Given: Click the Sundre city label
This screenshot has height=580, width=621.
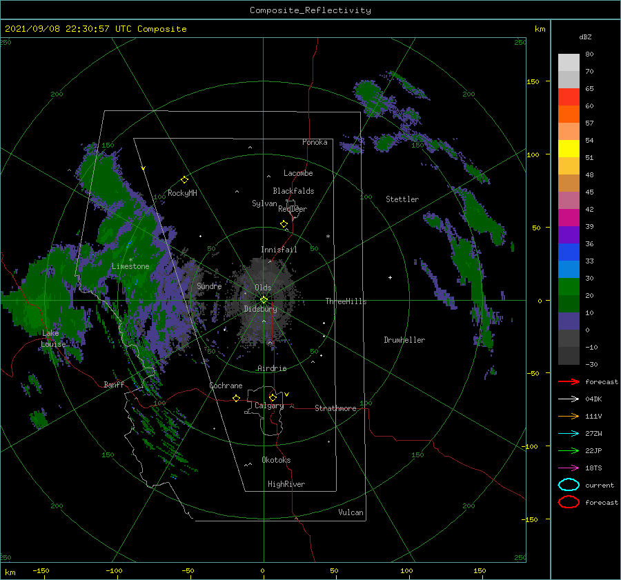Looking at the screenshot, I should click(x=209, y=286).
